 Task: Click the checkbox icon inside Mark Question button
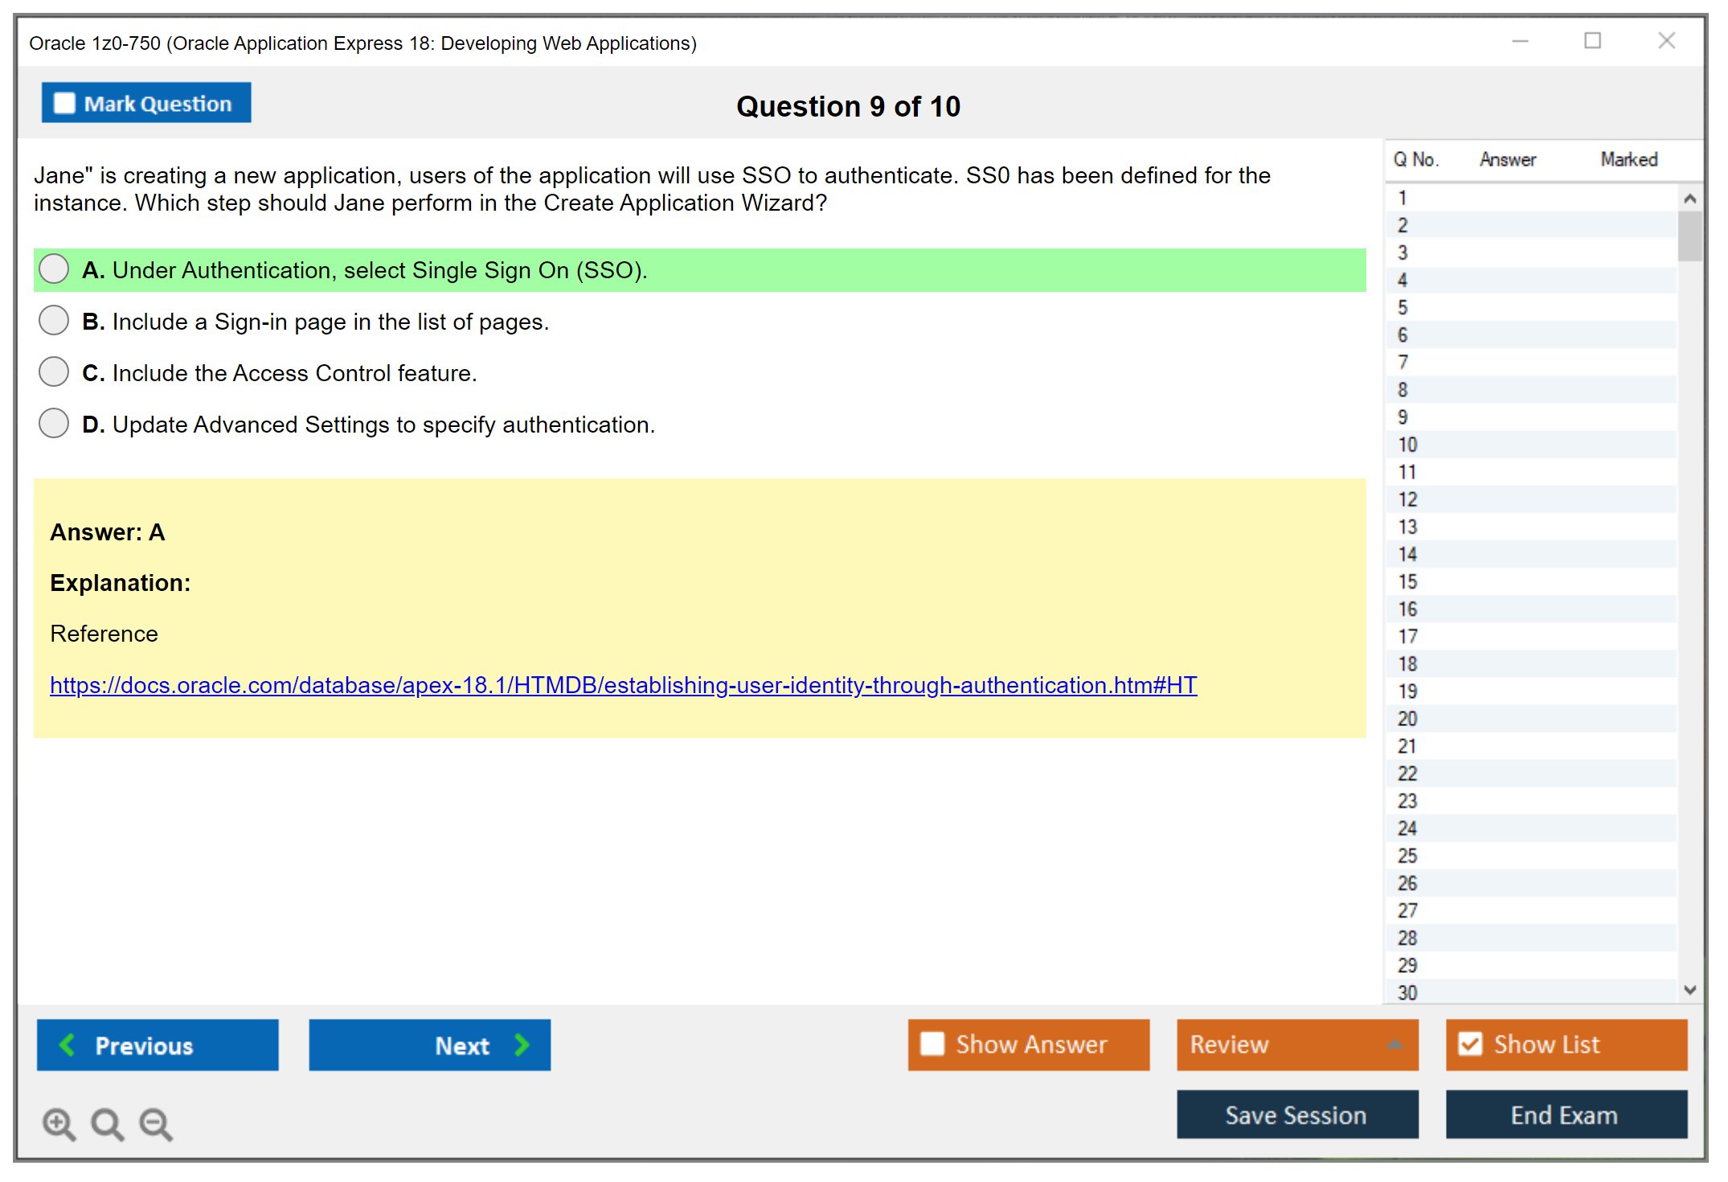63,102
